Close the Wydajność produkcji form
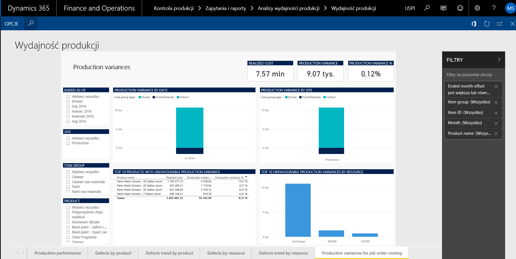Viewport: 516px width, 259px height. click(512, 24)
